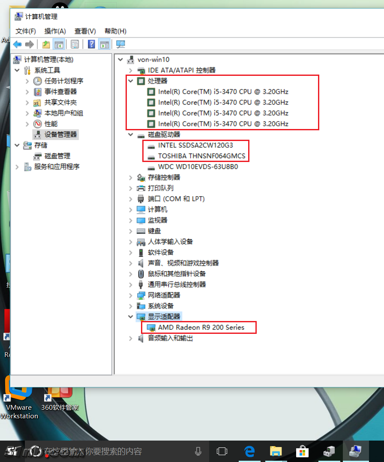Click the 声音、视频和游戏控制器 speaker icon

tap(141, 263)
